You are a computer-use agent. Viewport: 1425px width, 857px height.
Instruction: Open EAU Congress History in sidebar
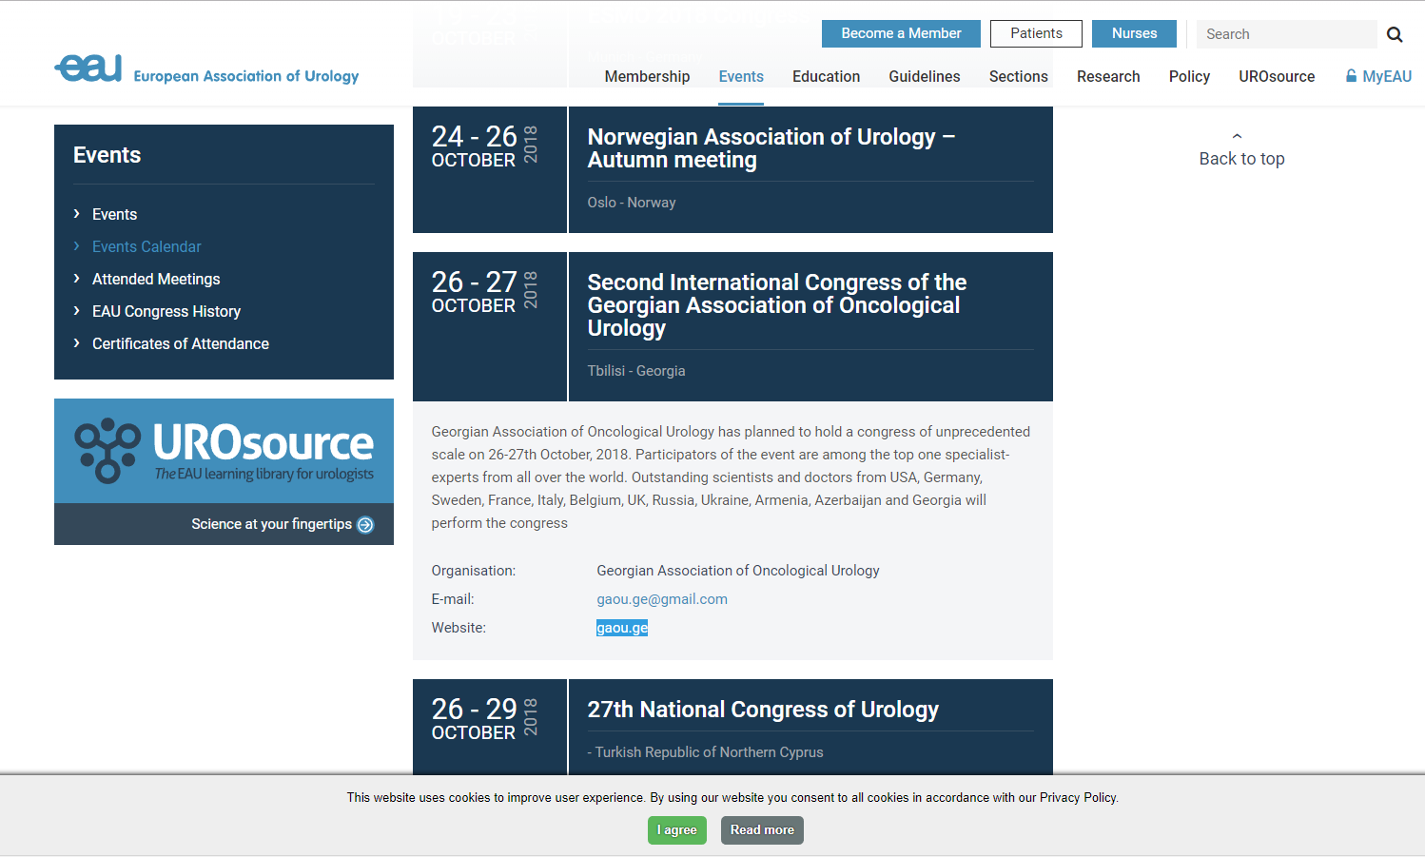click(166, 311)
